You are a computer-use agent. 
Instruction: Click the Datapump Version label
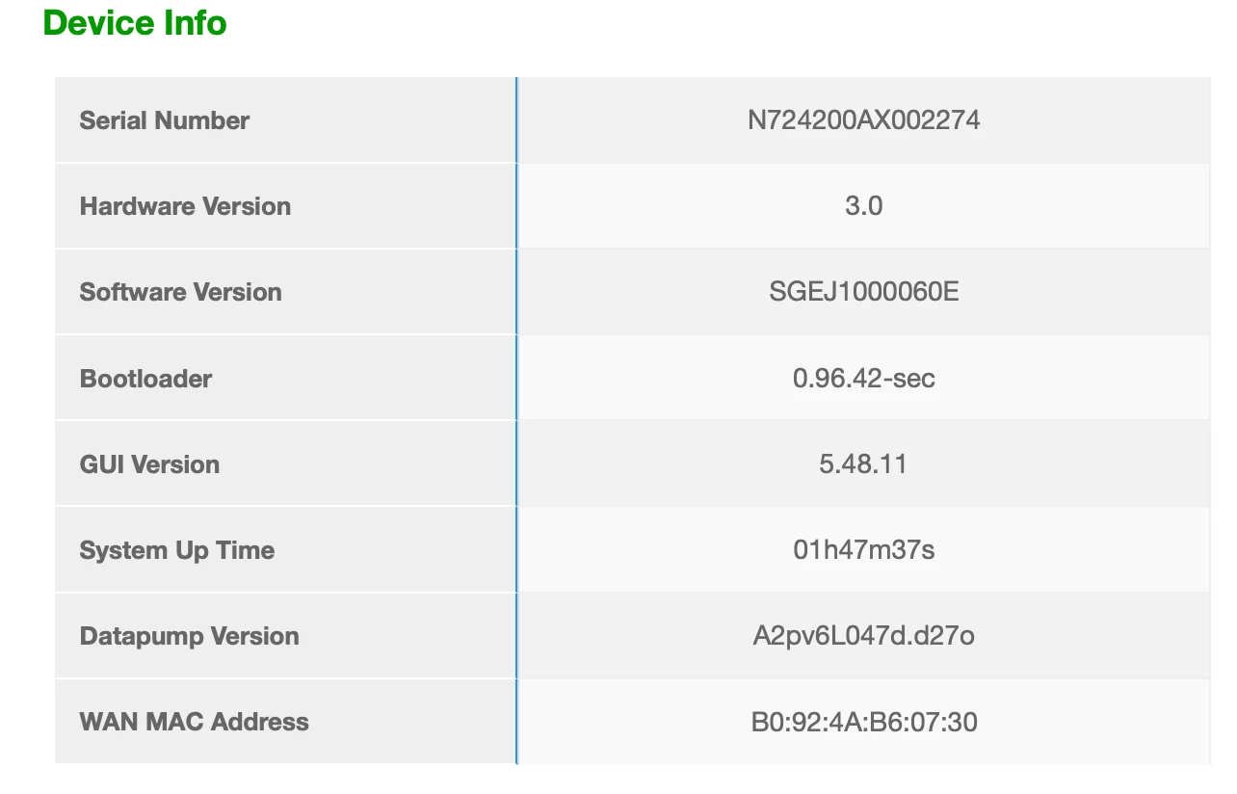[x=189, y=636]
